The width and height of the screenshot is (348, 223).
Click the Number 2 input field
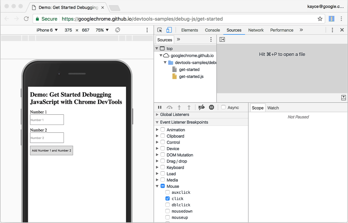pos(47,138)
